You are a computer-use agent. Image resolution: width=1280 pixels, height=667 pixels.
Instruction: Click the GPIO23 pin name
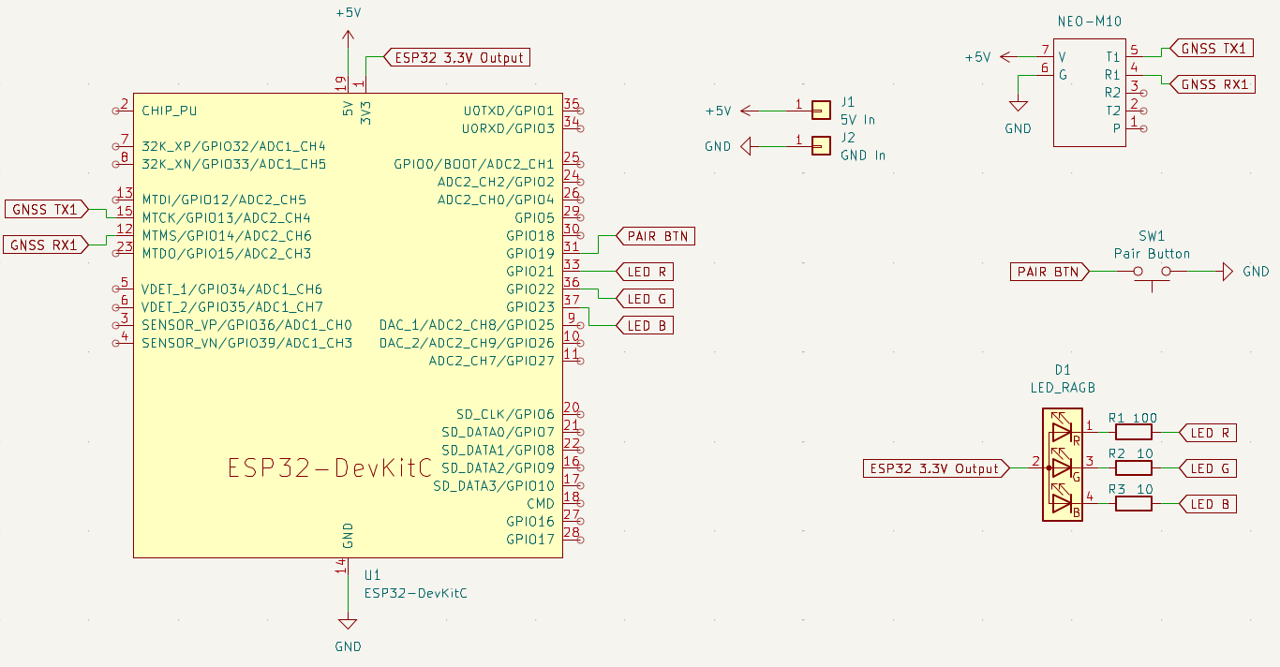[530, 307]
